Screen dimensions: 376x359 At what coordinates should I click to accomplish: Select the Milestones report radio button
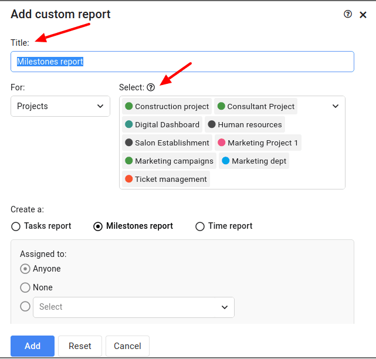[x=98, y=226]
